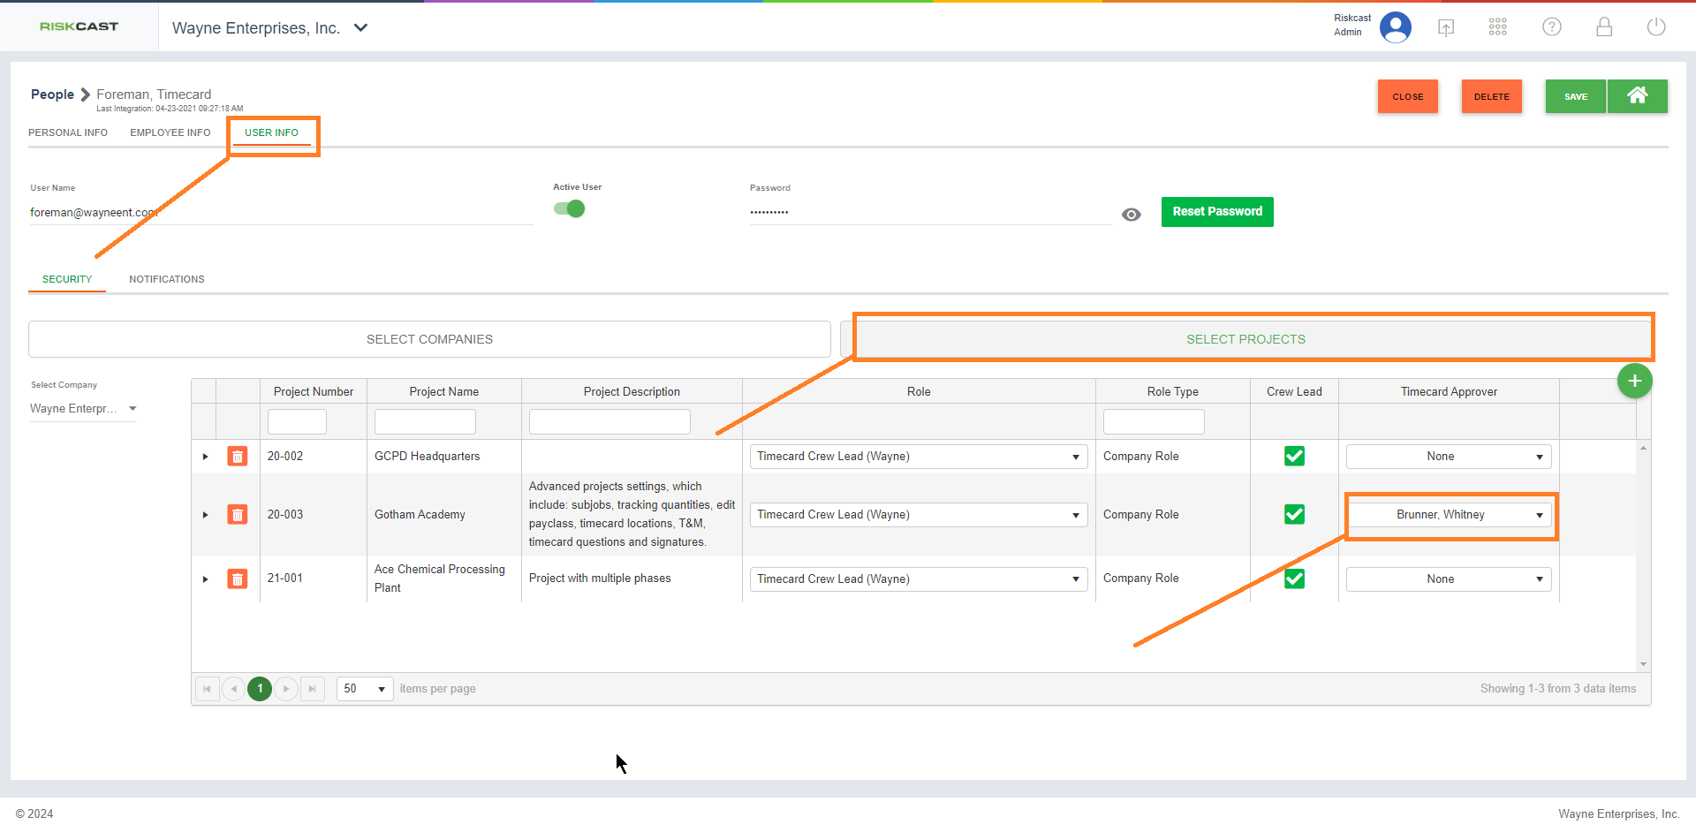
Task: Delete project 20-003 with trash icon
Action: 238,515
